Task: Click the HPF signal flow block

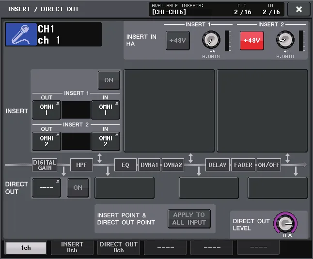Action: [81, 165]
